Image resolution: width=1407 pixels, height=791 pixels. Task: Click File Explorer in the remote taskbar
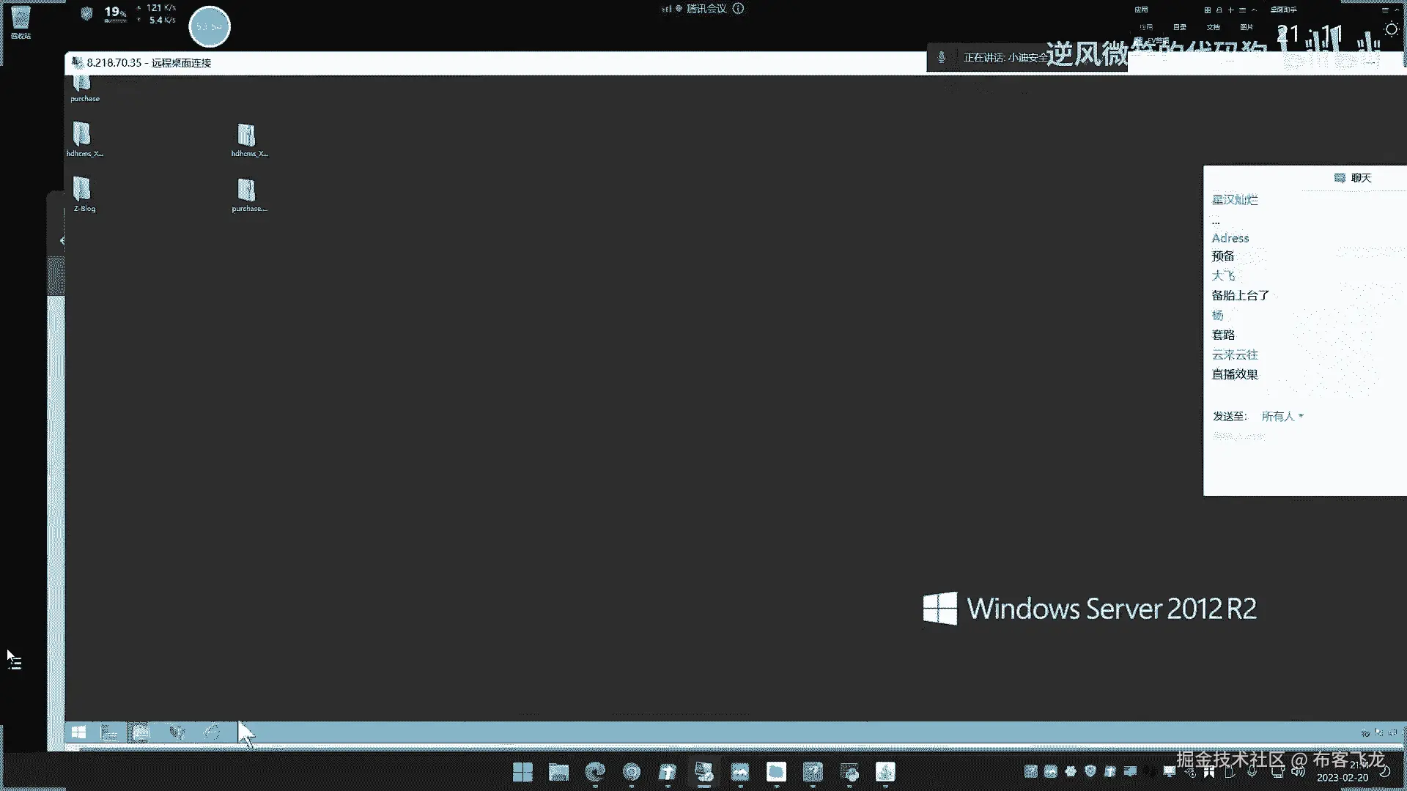[x=141, y=732]
